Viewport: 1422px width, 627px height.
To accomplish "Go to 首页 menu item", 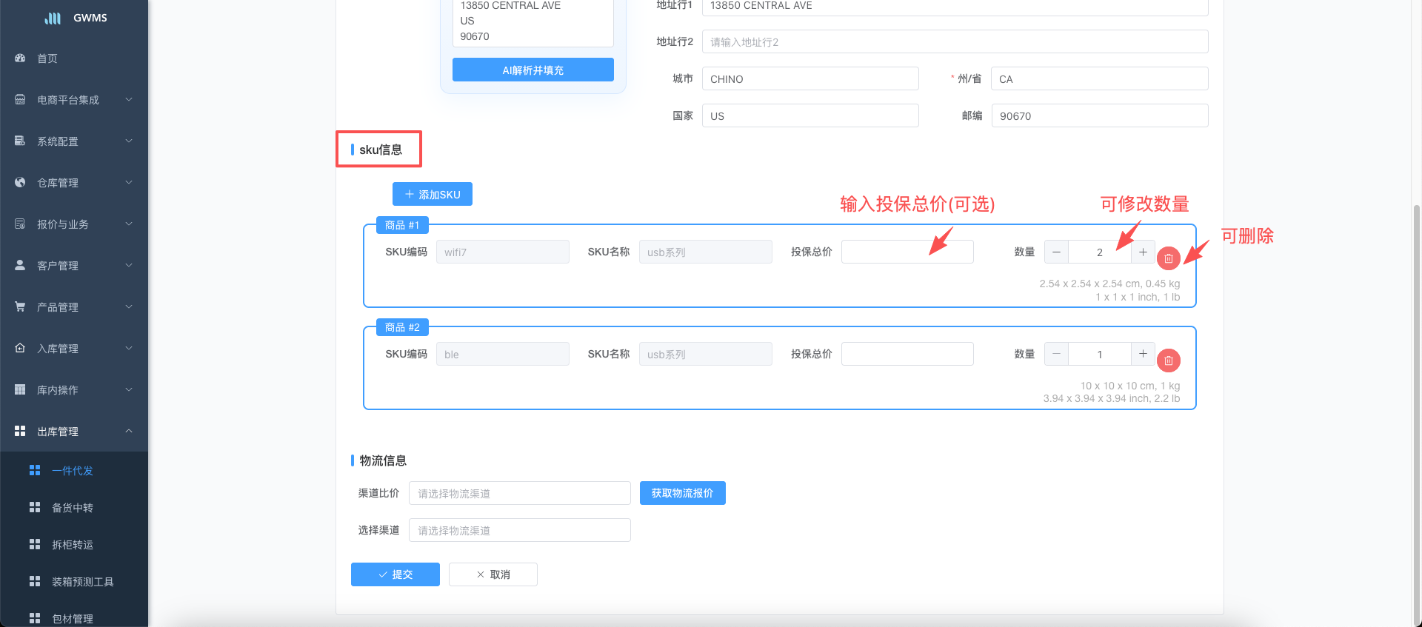I will coord(74,58).
